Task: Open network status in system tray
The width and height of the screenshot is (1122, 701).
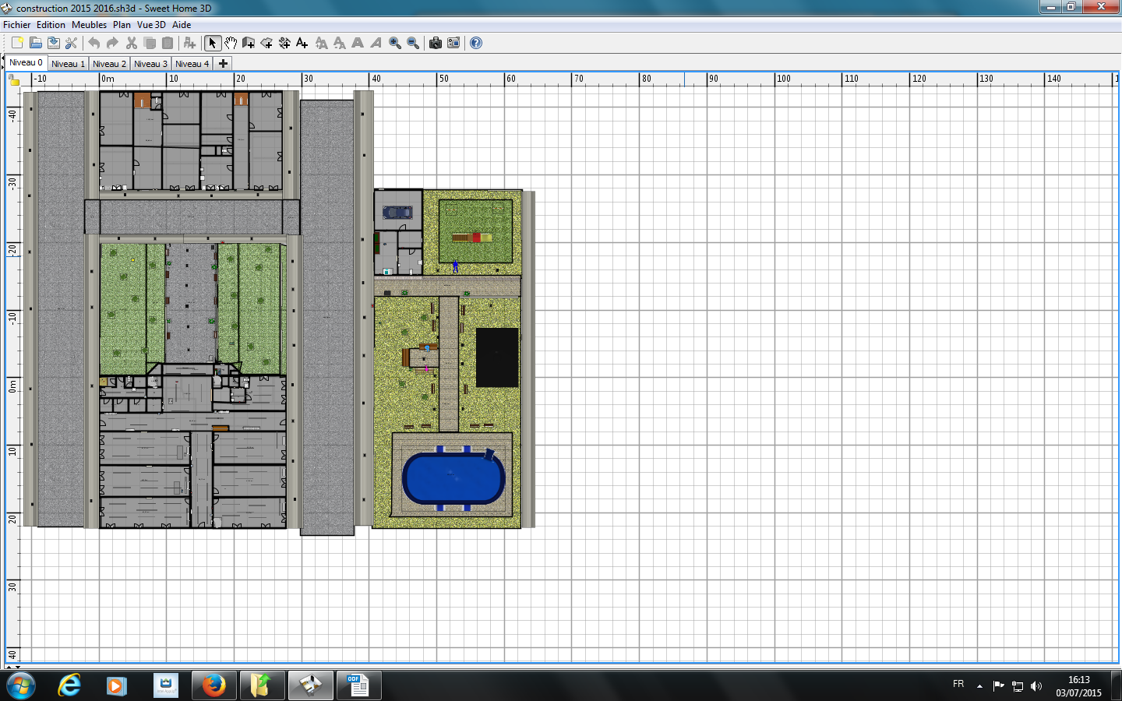Action: (x=1018, y=686)
